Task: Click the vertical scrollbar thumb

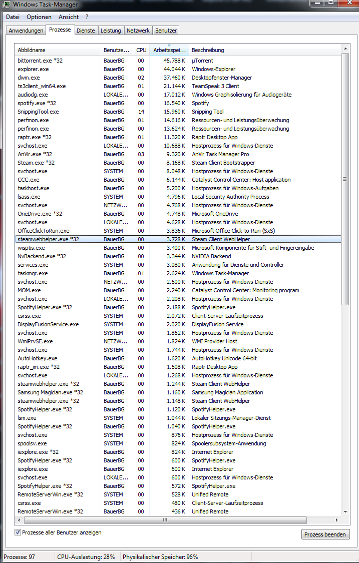Action: coord(345,179)
